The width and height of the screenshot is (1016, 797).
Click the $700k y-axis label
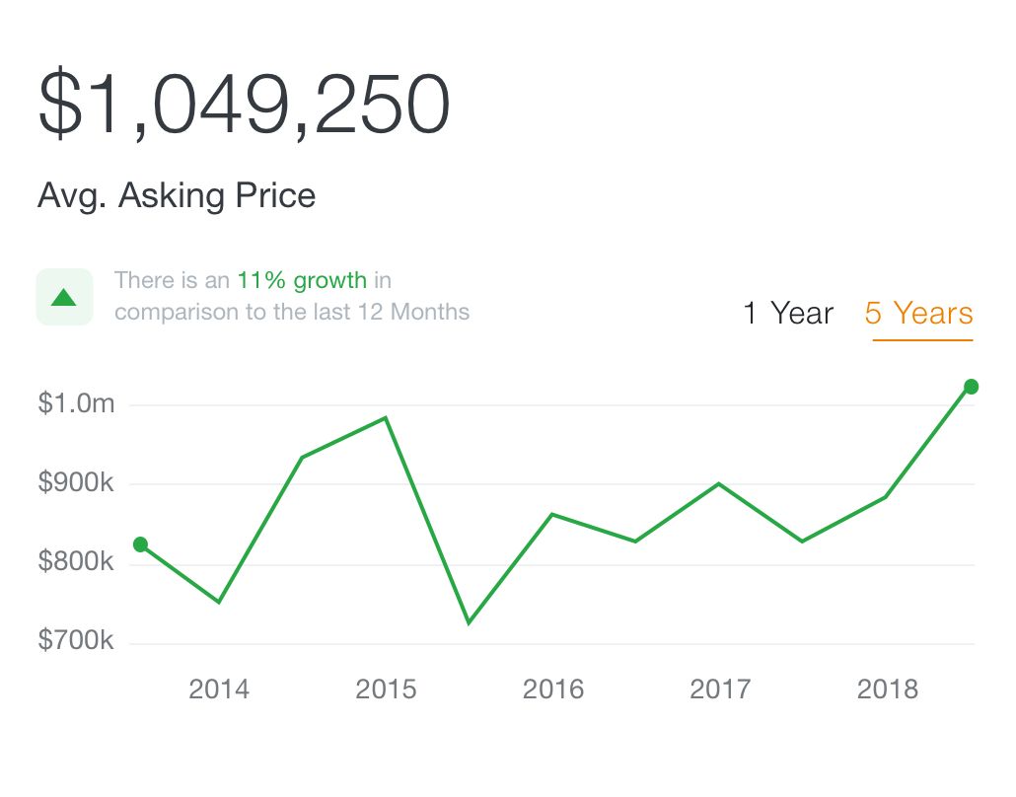[x=76, y=641]
